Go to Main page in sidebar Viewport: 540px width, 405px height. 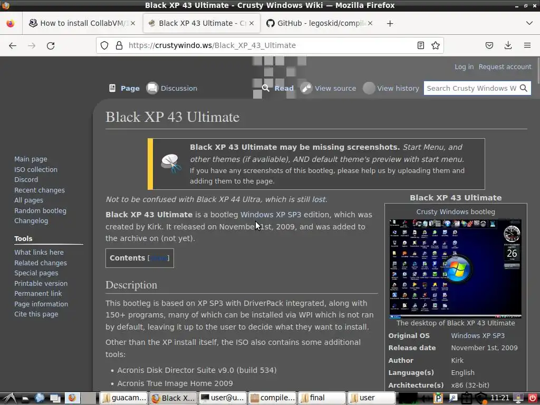click(31, 159)
